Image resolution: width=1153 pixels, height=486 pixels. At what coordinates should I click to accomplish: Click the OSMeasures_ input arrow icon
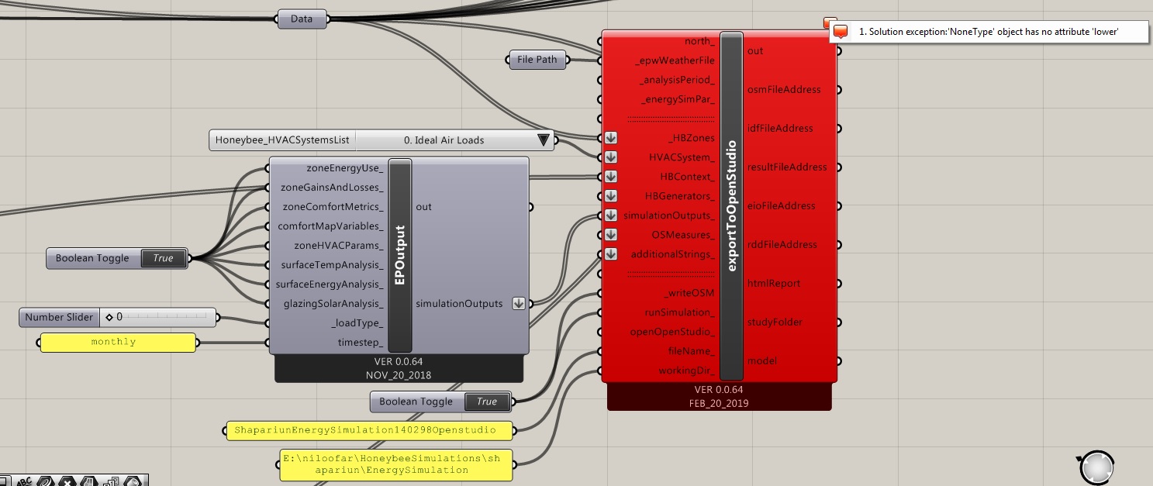611,235
